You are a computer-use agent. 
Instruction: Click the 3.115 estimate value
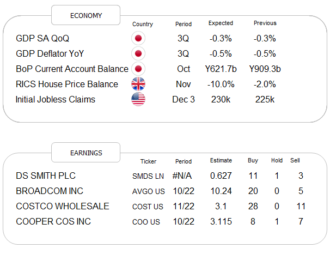point(221,222)
